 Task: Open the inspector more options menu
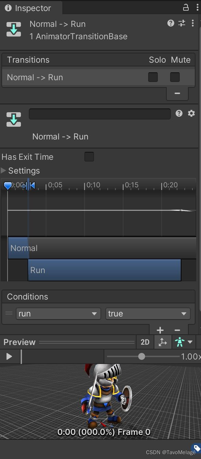click(193, 24)
